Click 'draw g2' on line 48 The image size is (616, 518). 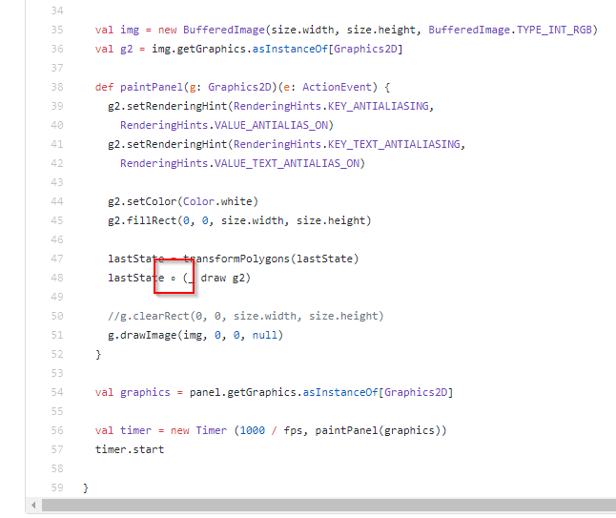(x=223, y=279)
